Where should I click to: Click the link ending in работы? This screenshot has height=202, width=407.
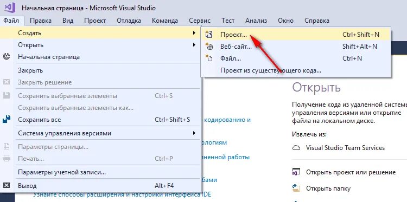[x=225, y=157]
